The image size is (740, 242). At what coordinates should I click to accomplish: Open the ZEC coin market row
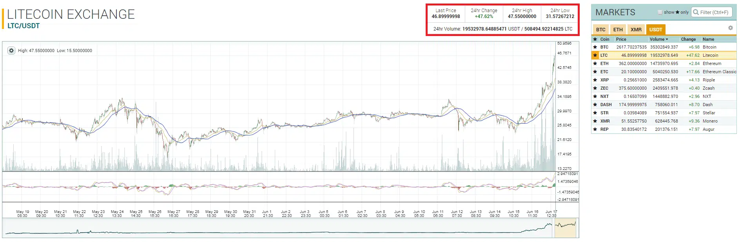point(664,88)
